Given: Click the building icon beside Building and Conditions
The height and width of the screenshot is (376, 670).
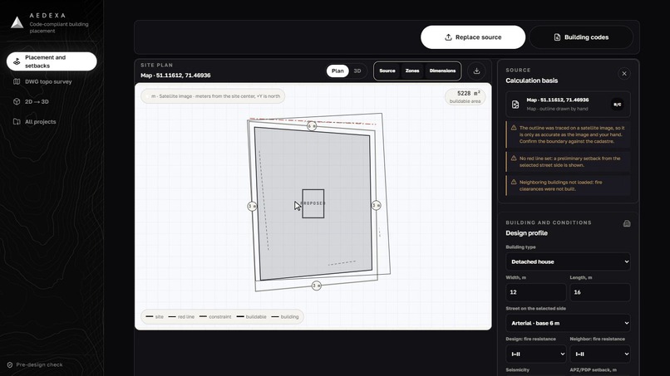Looking at the screenshot, I should (x=627, y=223).
